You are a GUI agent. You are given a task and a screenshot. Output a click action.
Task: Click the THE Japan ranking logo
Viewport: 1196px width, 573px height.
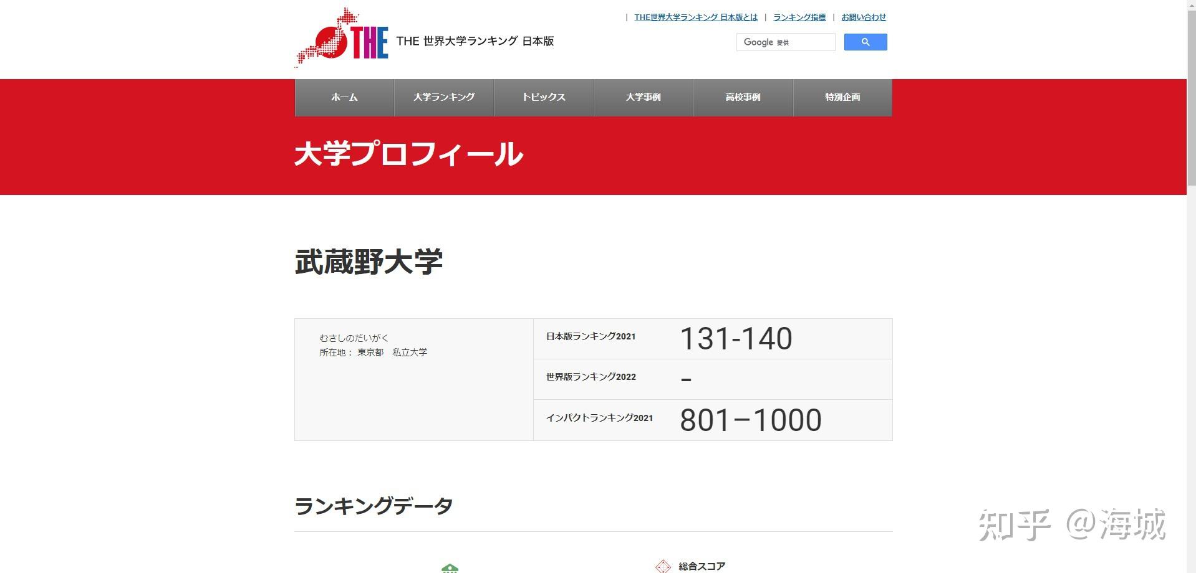point(342,37)
